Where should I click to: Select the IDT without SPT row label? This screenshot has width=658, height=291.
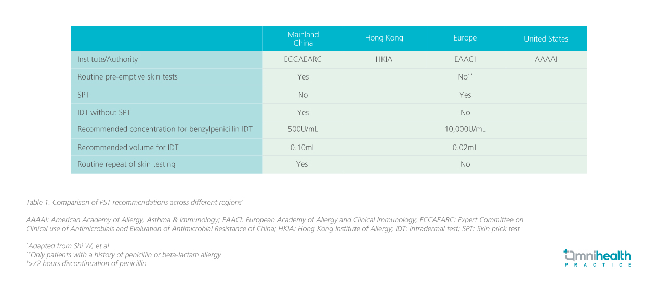pyautogui.click(x=107, y=112)
